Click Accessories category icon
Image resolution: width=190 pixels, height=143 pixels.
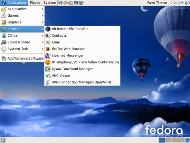coord(4,9)
